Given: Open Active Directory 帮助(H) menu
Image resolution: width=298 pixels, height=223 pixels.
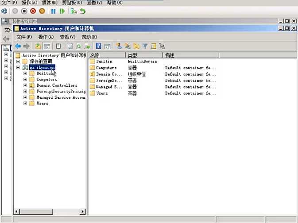Looking at the screenshot, I should click(x=89, y=37).
